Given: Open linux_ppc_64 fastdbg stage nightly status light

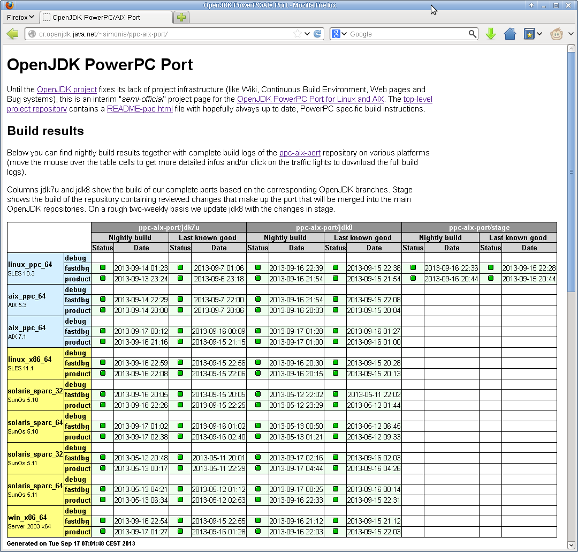Looking at the screenshot, I should (413, 267).
